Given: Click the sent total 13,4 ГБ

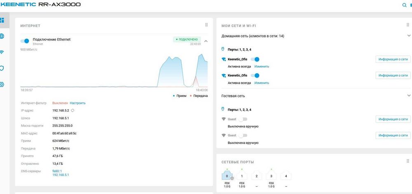Looking at the screenshot, I should pos(58,164).
